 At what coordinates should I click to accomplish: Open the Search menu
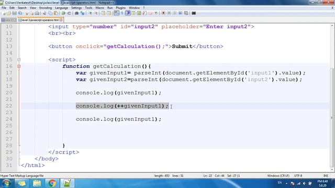tap(22, 8)
